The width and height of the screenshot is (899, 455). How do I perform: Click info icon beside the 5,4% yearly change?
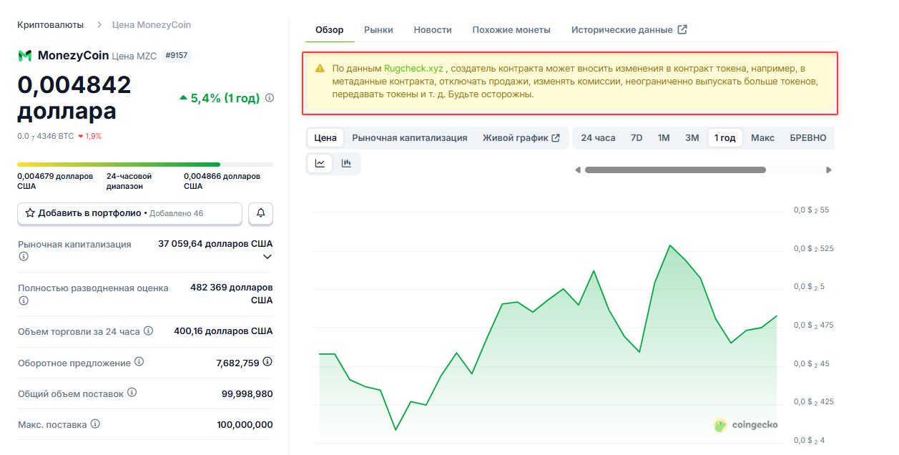coord(269,98)
